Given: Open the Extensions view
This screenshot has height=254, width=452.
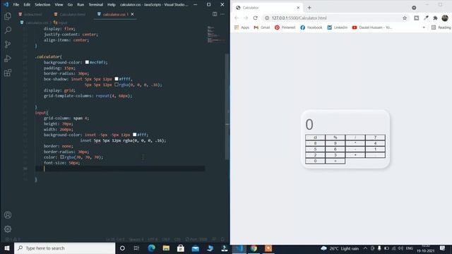Looking at the screenshot, I should (x=8, y=73).
